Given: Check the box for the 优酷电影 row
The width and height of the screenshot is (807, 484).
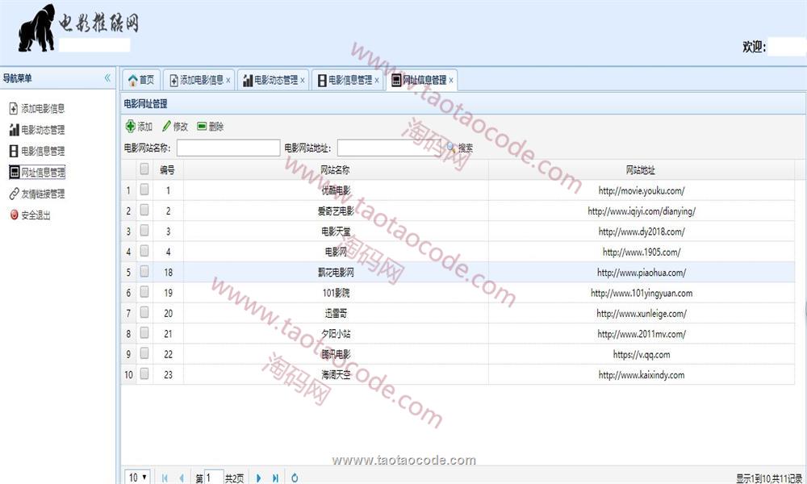Looking at the screenshot, I should 144,190.
